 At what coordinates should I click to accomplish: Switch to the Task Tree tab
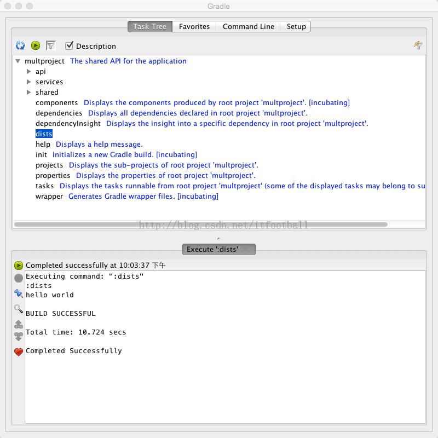149,26
